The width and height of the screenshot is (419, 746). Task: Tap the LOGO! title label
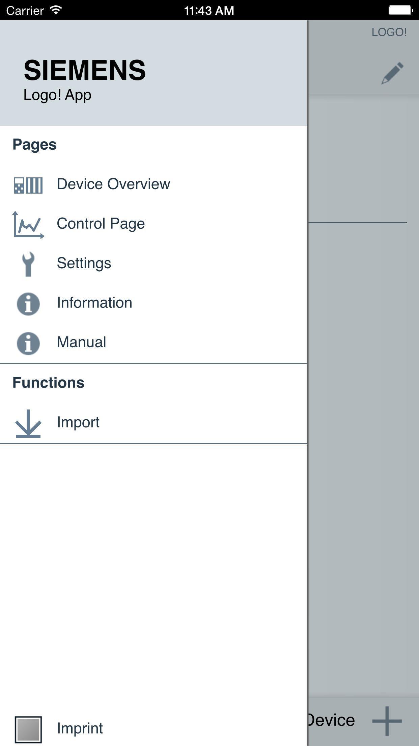pos(389,32)
